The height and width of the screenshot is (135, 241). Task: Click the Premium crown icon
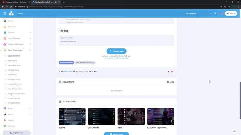click(x=5, y=27)
